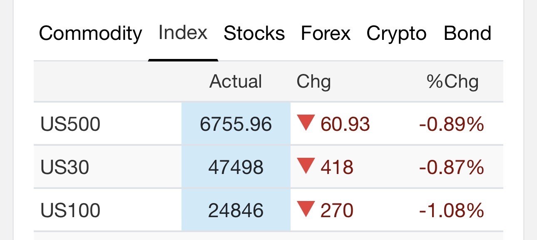Open the US500 index link
The image size is (537, 240).
[x=70, y=124]
